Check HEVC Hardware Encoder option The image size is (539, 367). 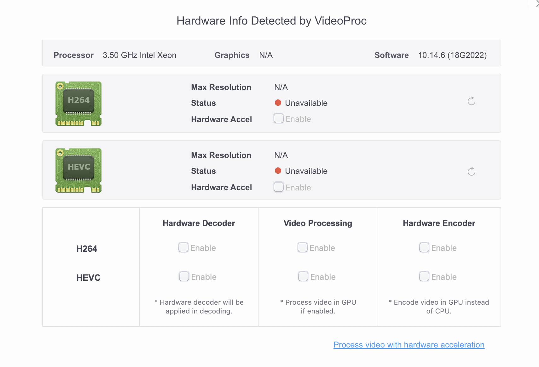(x=424, y=276)
